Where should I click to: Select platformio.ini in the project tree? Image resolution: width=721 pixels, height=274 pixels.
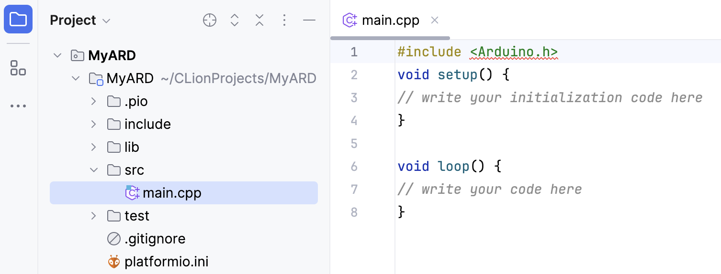point(166,262)
